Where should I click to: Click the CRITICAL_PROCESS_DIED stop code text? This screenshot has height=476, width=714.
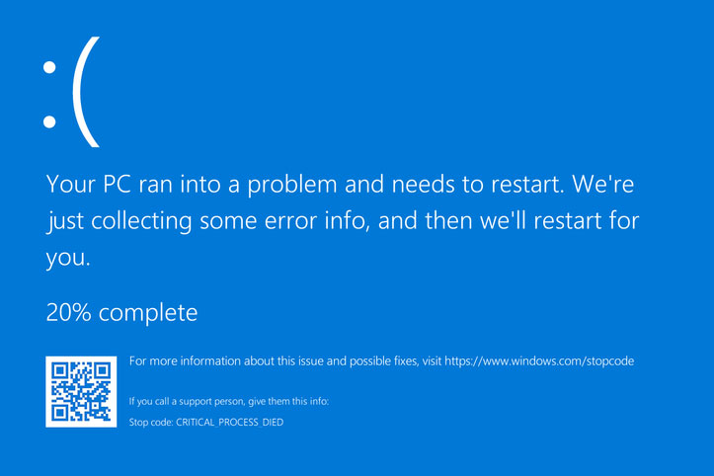tap(229, 423)
